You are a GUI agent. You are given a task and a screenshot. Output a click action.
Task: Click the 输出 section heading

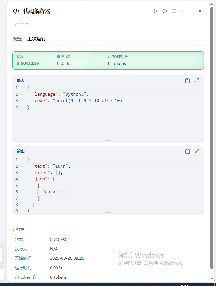pyautogui.click(x=21, y=151)
